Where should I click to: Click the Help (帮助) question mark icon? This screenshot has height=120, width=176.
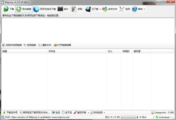click(134, 9)
